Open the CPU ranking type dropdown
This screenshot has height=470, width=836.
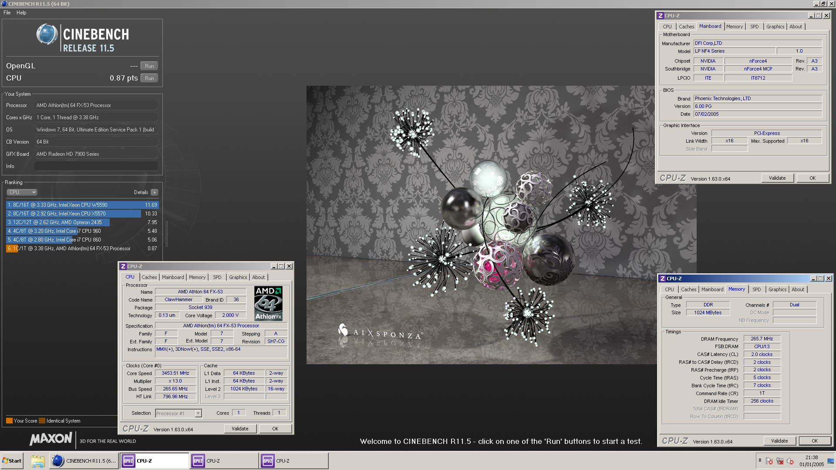(22, 192)
